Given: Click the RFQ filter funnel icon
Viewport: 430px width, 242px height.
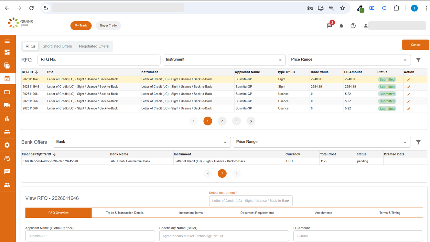Looking at the screenshot, I should (418, 60).
